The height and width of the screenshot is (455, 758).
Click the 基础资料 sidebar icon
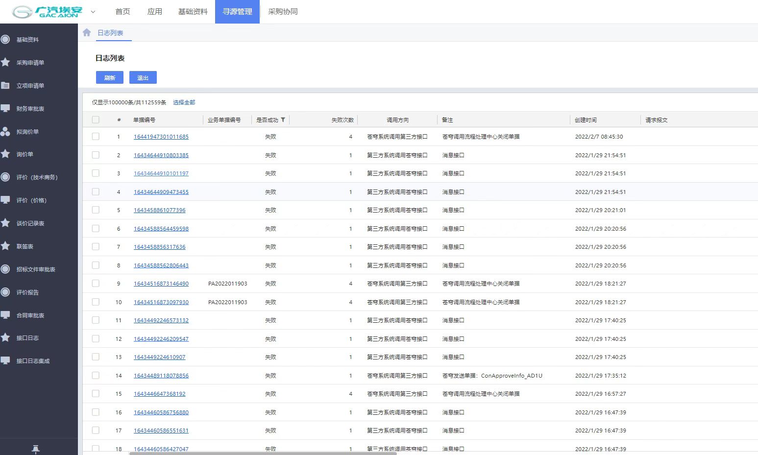(5, 40)
